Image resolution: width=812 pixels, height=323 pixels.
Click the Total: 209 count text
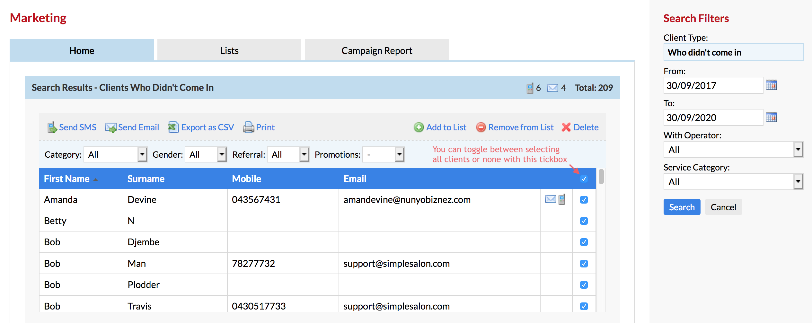tap(594, 88)
